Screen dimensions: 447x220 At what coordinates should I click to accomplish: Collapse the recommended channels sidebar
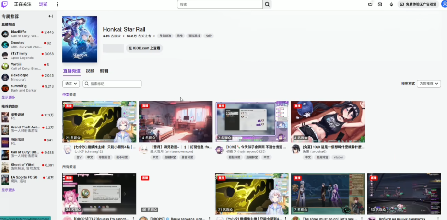(x=50, y=16)
